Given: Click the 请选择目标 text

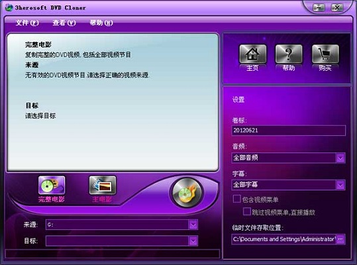Looking at the screenshot, I should (x=40, y=116).
